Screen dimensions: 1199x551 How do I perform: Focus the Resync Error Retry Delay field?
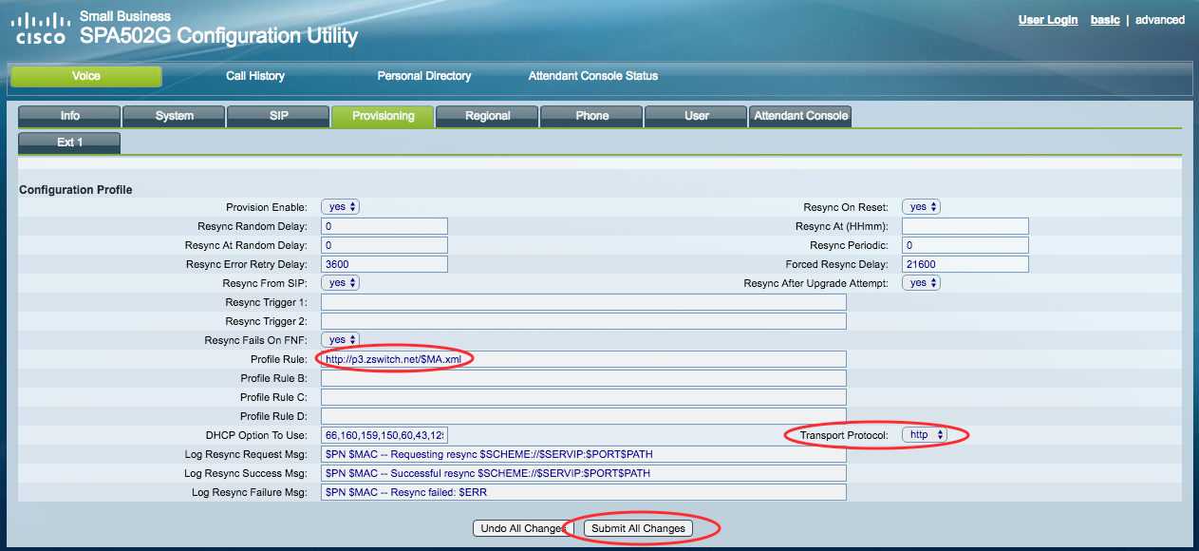click(384, 264)
